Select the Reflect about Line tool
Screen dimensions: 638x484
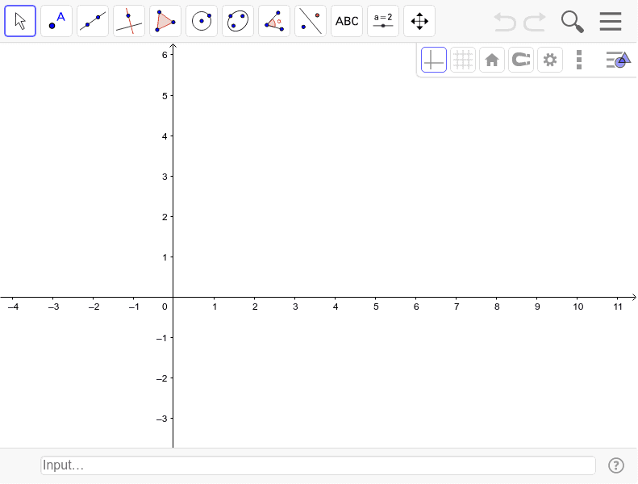[311, 21]
